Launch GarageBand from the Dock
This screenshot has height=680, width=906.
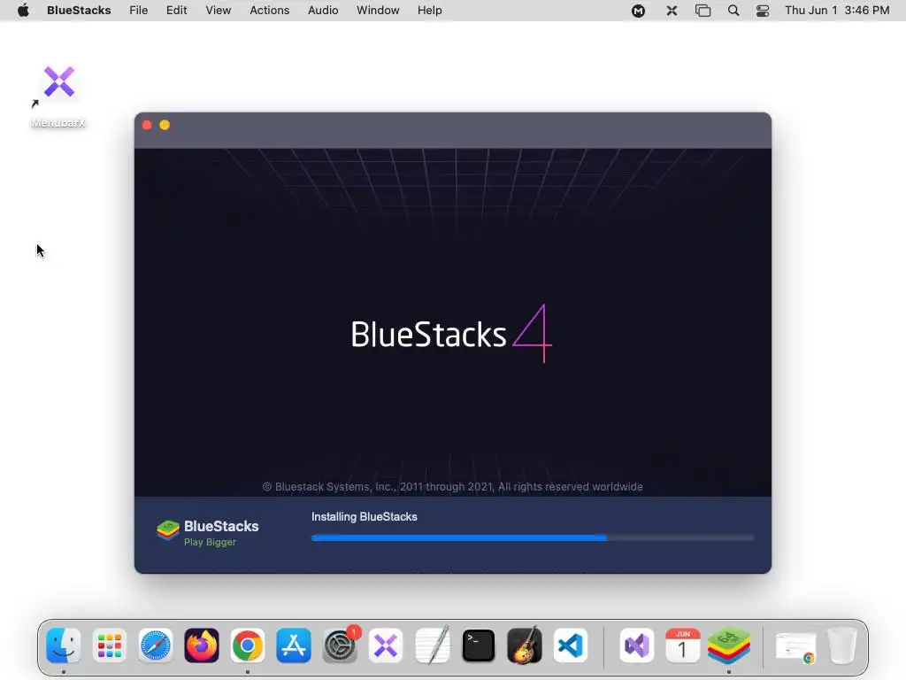[x=525, y=645]
